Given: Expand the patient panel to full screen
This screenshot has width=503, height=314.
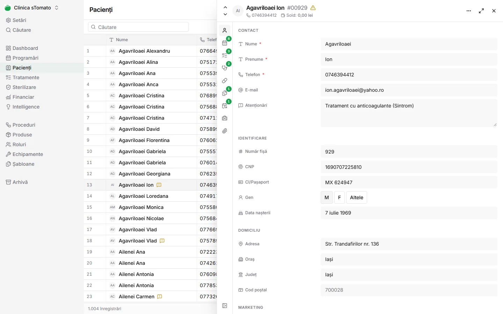Looking at the screenshot, I should tap(481, 11).
